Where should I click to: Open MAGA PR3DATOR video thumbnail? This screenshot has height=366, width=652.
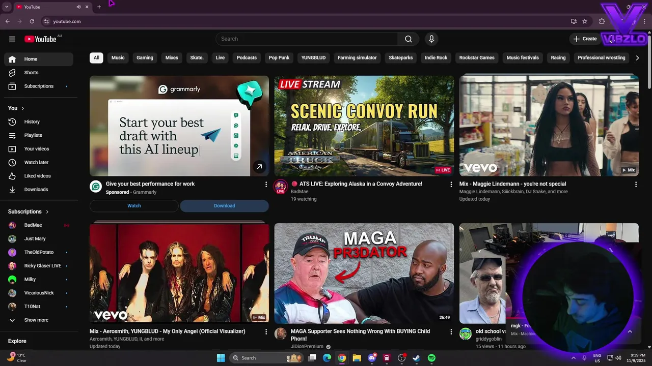[x=364, y=273]
